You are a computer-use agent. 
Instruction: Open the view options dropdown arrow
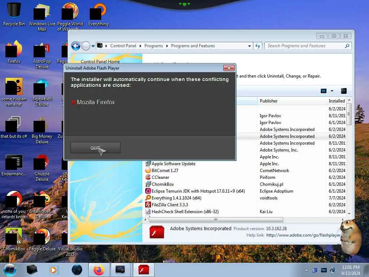pyautogui.click(x=332, y=91)
